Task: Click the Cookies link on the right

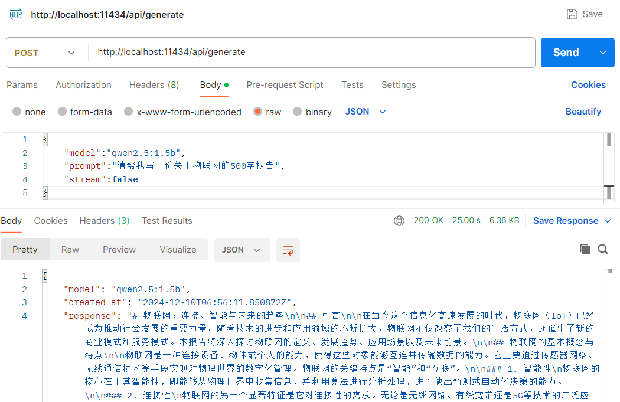Action: (x=588, y=85)
